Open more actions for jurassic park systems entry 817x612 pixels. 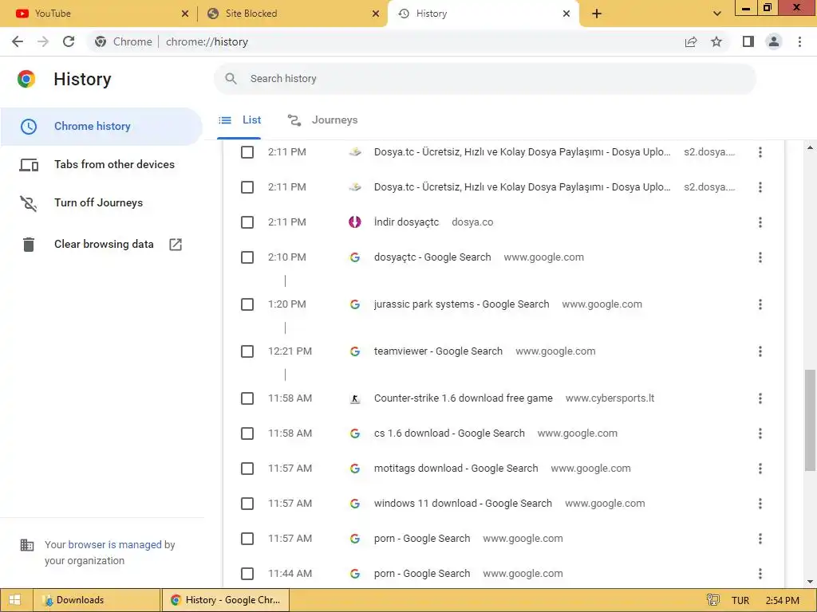click(760, 304)
